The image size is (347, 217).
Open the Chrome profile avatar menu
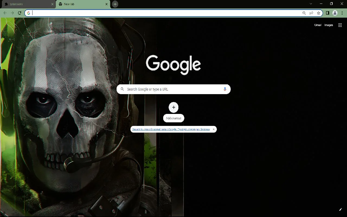[x=335, y=13]
